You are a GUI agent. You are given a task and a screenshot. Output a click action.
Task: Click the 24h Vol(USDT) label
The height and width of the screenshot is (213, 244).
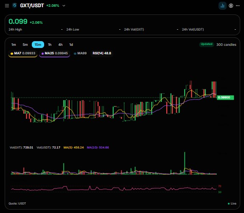tap(193, 29)
